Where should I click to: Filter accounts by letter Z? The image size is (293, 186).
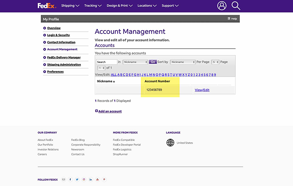coord(189,75)
